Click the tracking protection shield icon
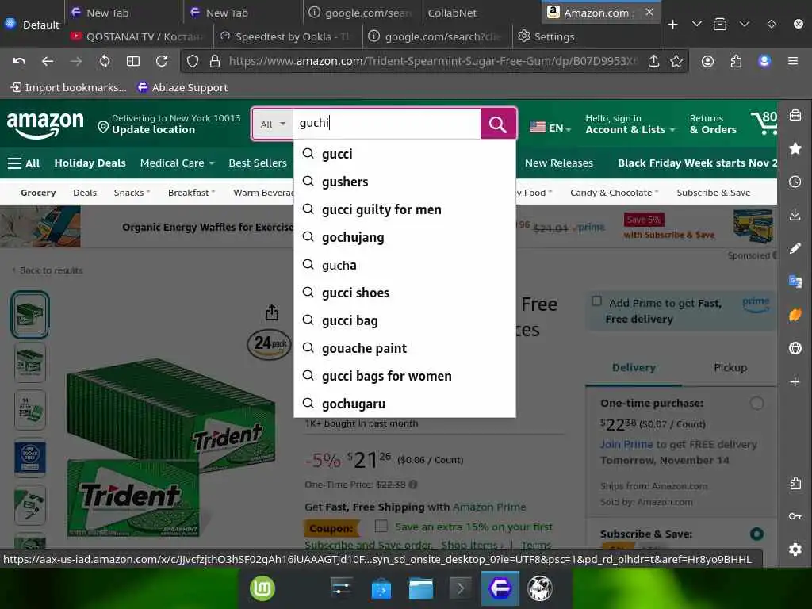The height and width of the screenshot is (609, 812). click(x=193, y=61)
